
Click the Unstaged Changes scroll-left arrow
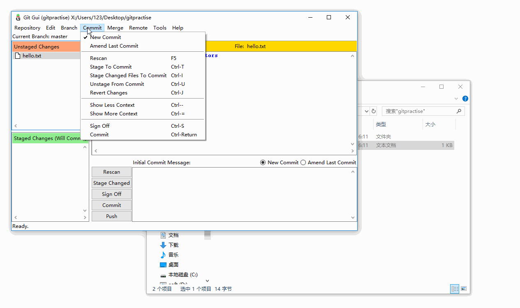click(x=16, y=126)
